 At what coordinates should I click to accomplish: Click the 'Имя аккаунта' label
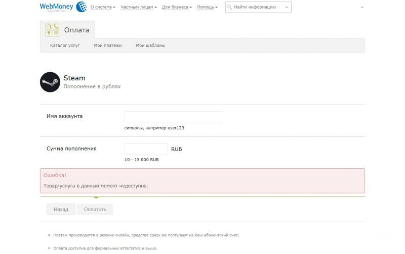(65, 116)
